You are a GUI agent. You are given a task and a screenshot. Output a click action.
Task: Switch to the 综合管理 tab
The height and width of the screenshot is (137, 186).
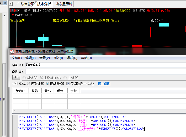pyautogui.click(x=27, y=4)
